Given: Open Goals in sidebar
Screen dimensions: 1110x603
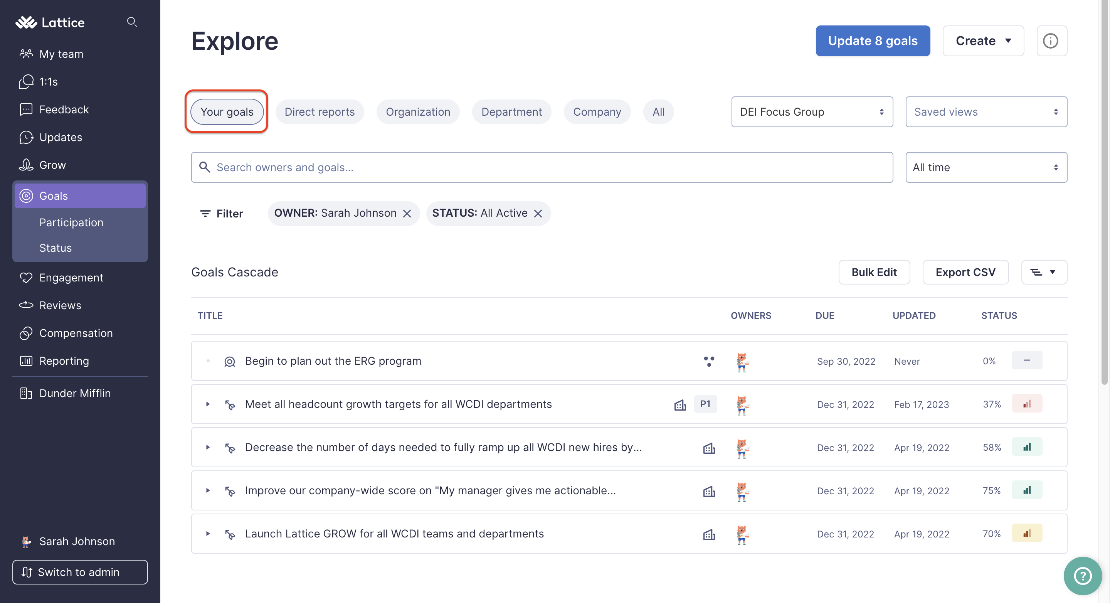Looking at the screenshot, I should 80,196.
